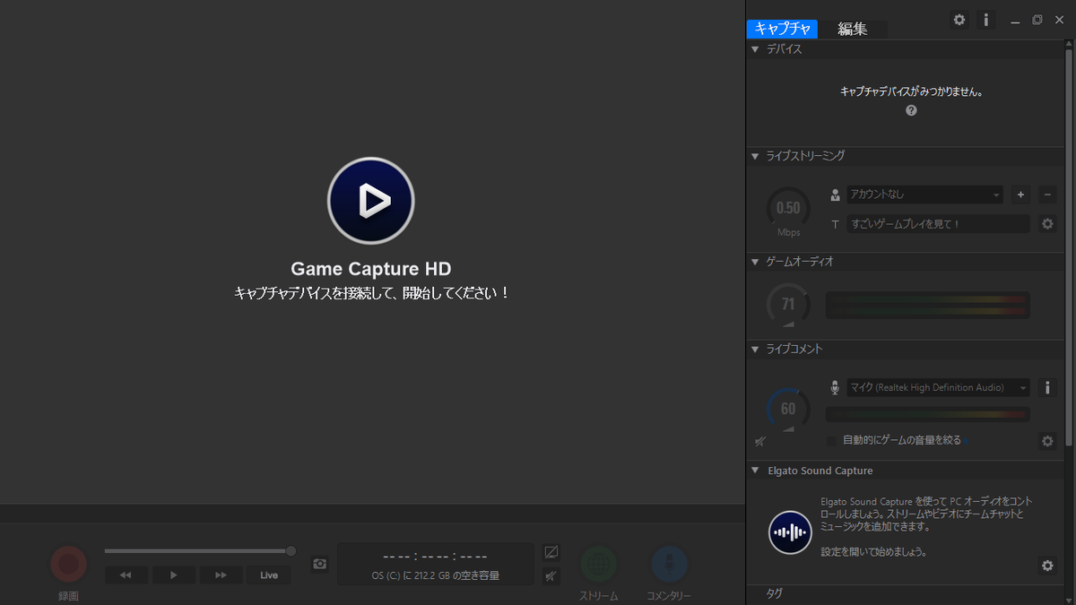Image resolution: width=1076 pixels, height=605 pixels.
Task: Click the rewind playback button
Action: (x=126, y=575)
